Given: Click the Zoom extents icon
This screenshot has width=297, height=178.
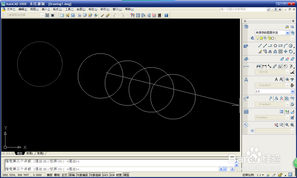Looking at the screenshot, I should click(292, 125).
